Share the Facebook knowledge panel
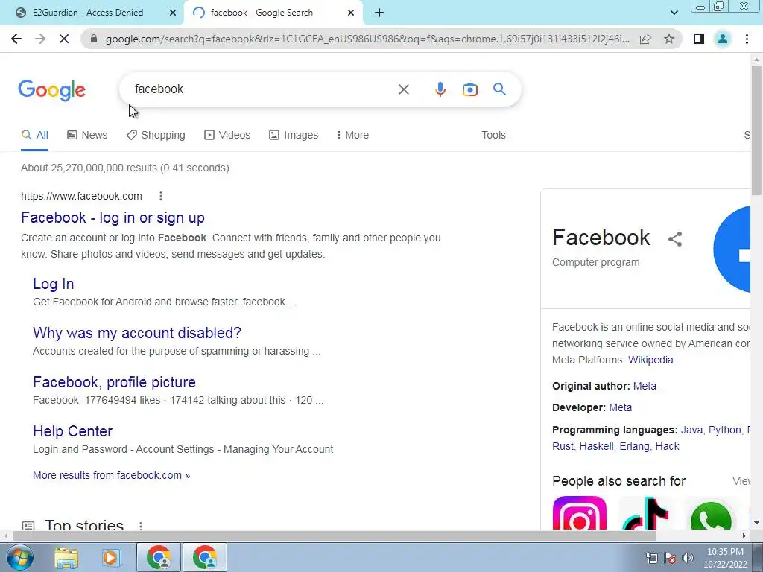Viewport: 763px width, 572px height. coord(675,239)
